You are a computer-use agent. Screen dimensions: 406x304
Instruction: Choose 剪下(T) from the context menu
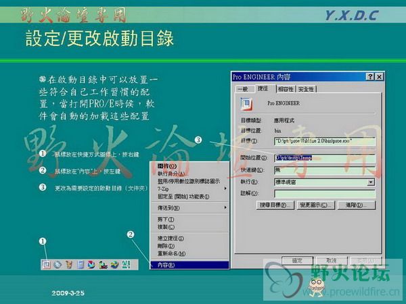pos(189,220)
